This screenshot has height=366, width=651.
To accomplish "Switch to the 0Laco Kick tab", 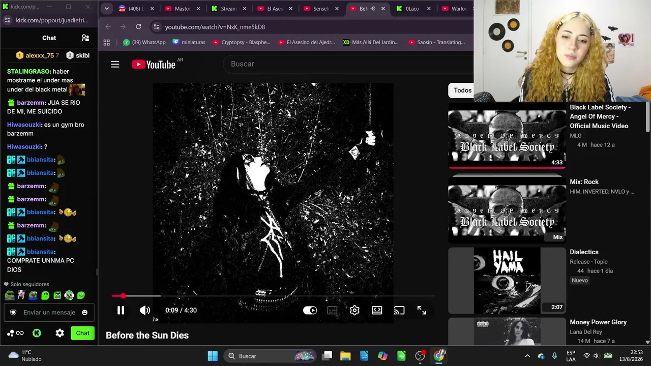I will 412,9.
